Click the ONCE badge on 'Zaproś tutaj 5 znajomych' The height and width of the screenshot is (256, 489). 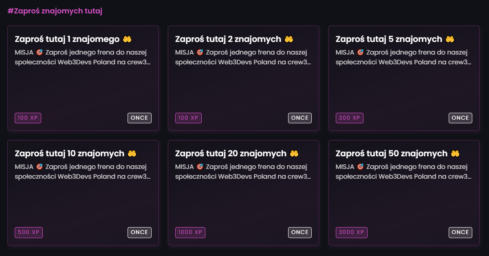click(460, 118)
